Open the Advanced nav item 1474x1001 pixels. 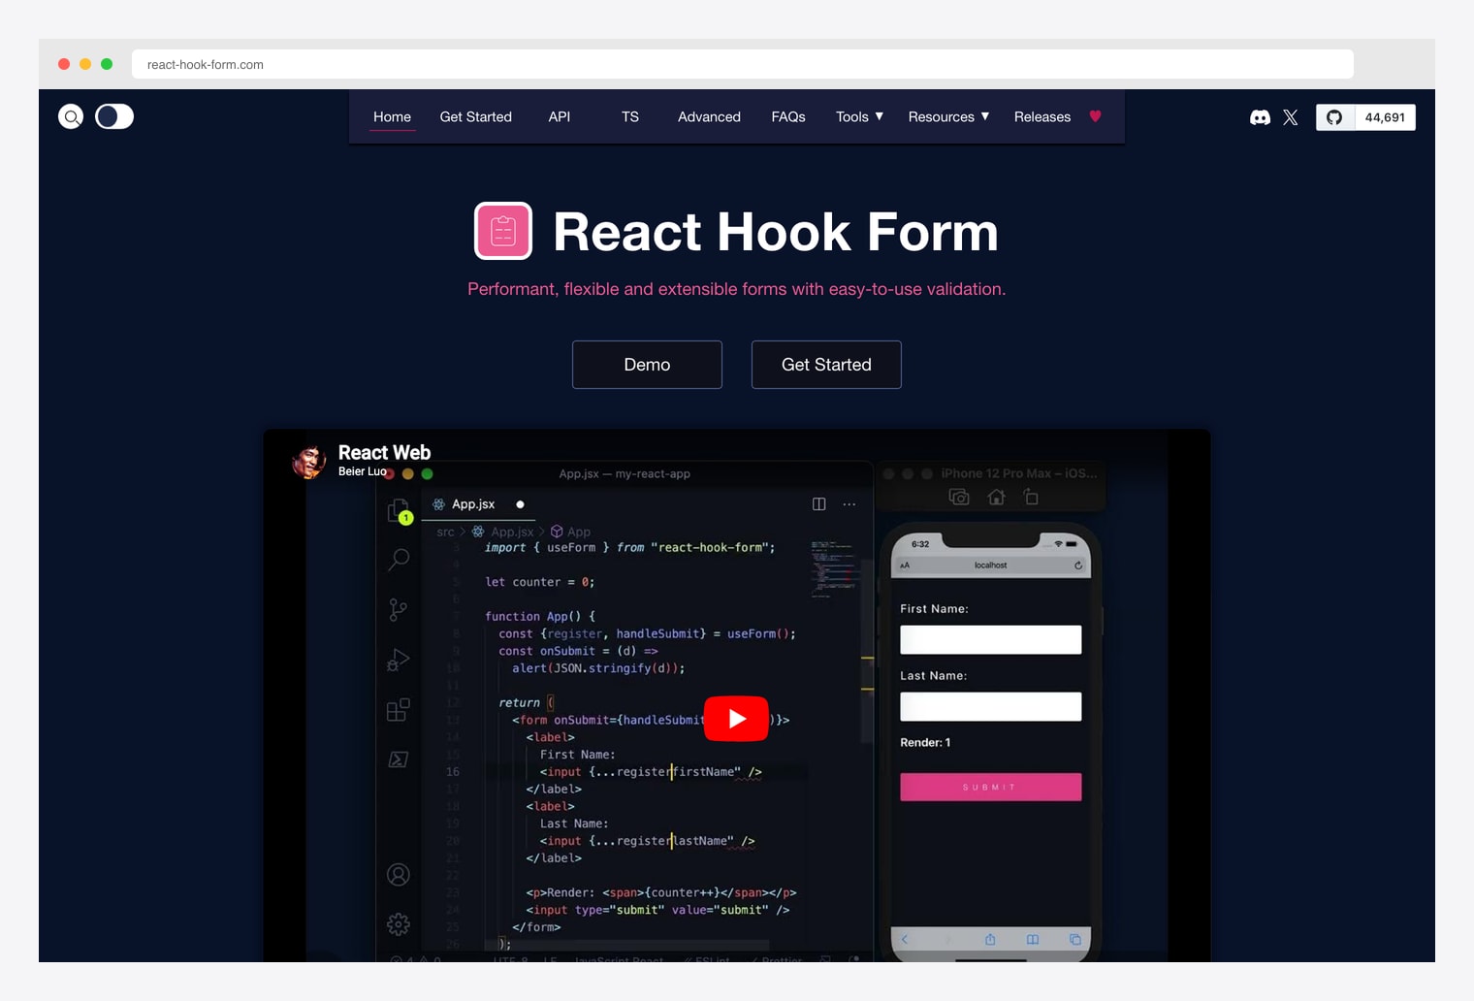click(709, 116)
